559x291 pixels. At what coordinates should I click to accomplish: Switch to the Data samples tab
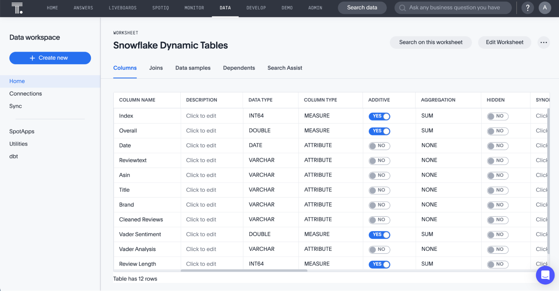click(x=193, y=68)
